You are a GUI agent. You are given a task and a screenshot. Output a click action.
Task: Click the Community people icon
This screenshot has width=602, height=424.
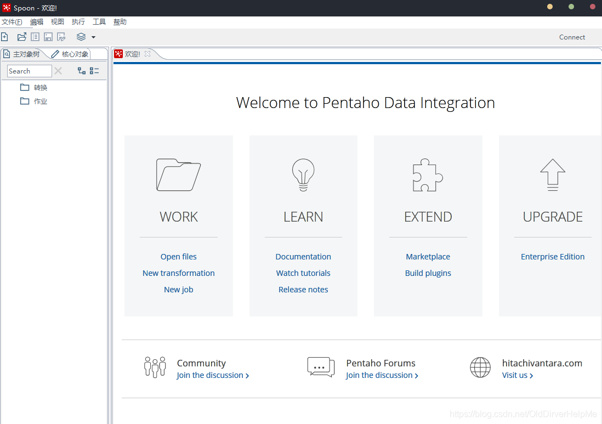coord(155,367)
